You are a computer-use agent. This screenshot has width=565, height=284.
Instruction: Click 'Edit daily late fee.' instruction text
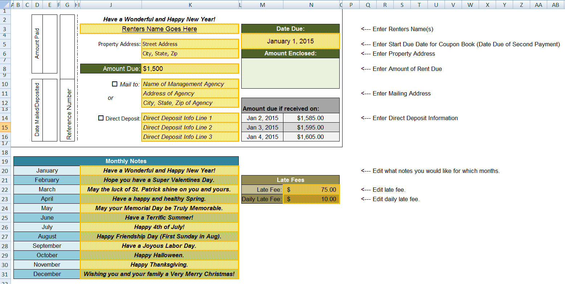click(390, 199)
